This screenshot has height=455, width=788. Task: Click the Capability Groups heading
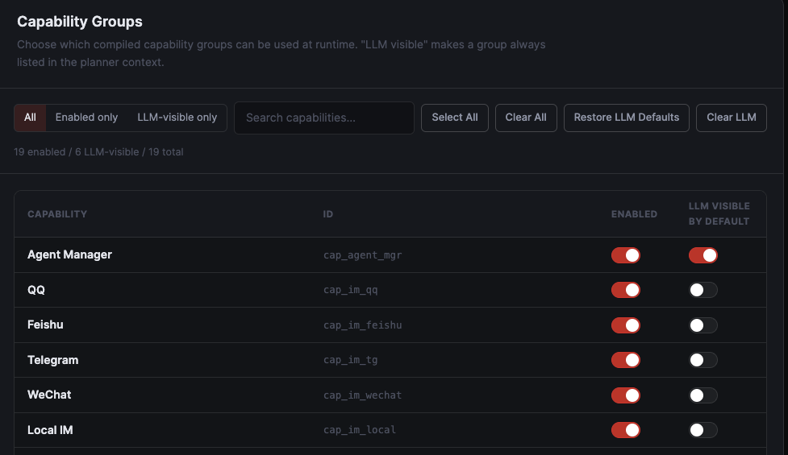pyautogui.click(x=80, y=22)
